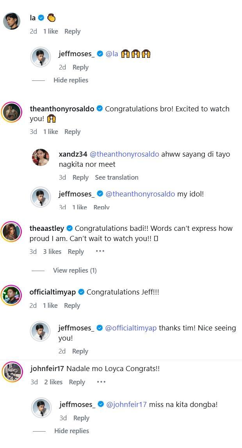
Task: Expand View replies (1) under theaastley
Action: coord(75,270)
